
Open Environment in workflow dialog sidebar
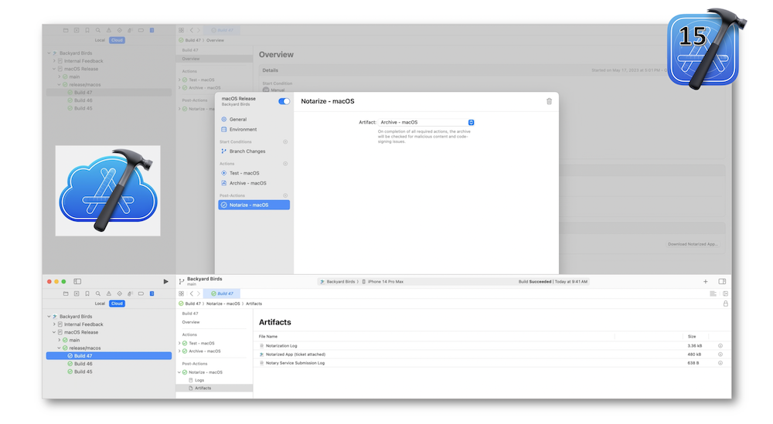pos(243,130)
